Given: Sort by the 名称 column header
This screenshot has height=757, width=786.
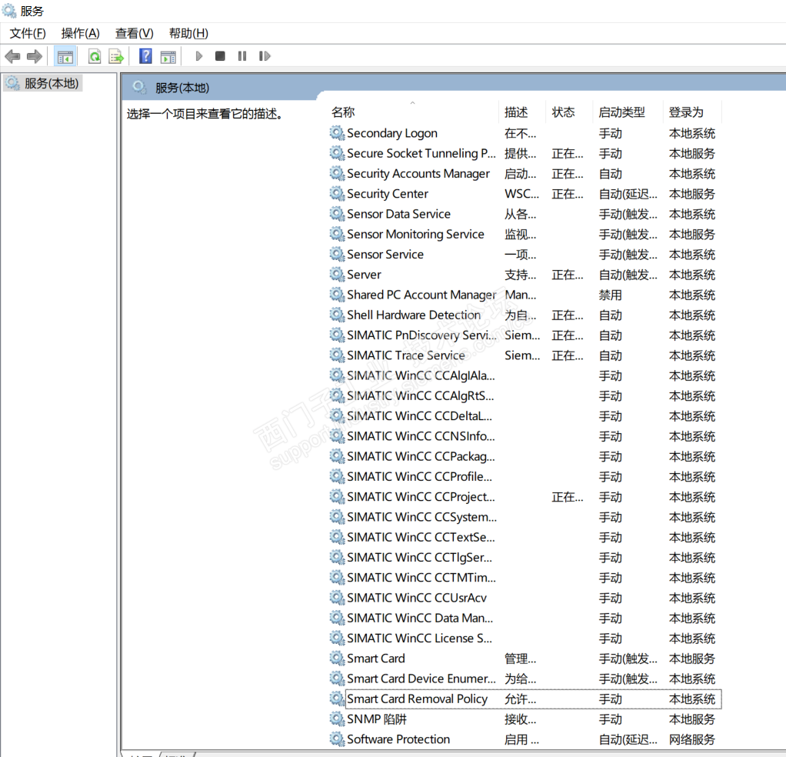Looking at the screenshot, I should (x=412, y=112).
